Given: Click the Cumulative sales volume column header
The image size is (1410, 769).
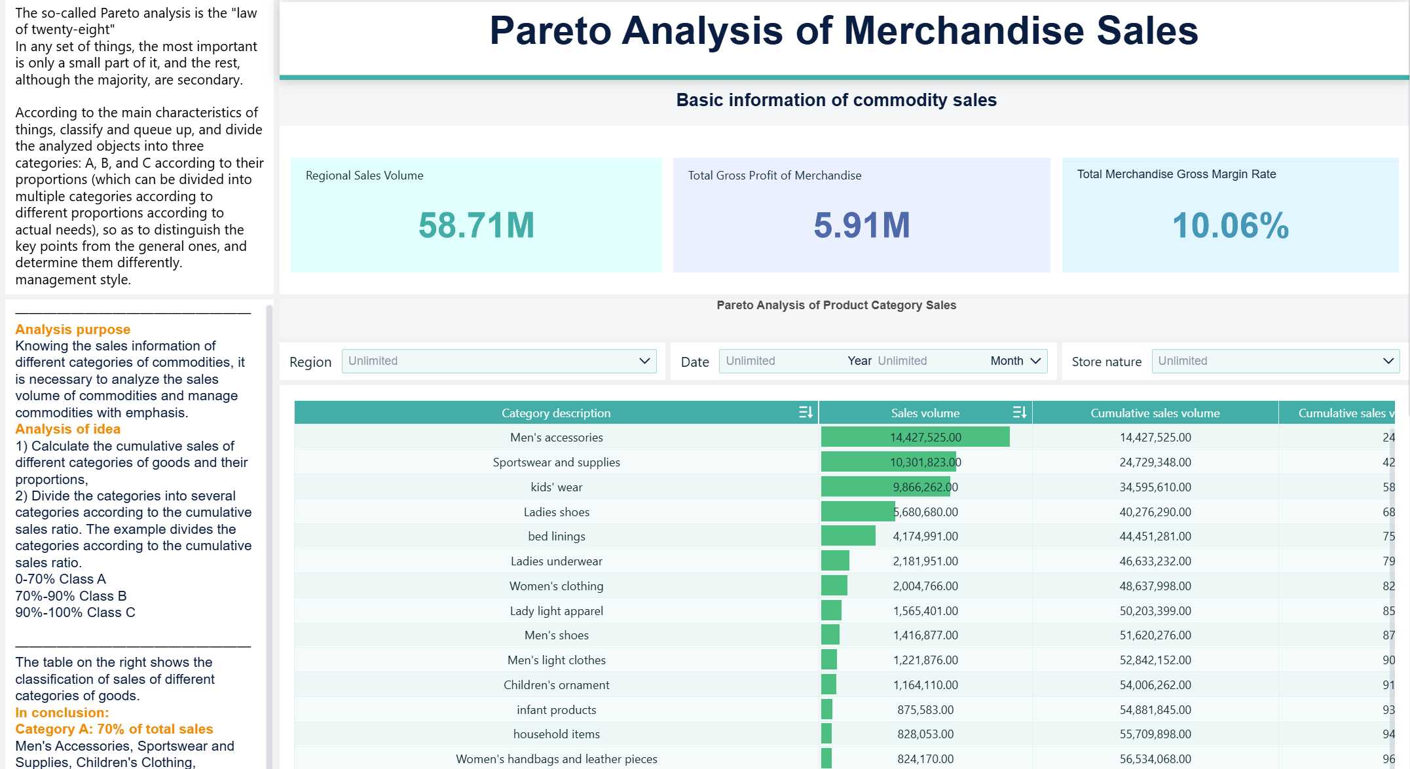Looking at the screenshot, I should (1155, 413).
